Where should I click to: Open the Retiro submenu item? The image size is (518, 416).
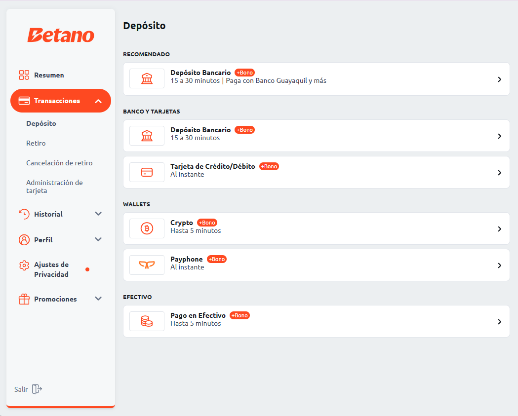click(36, 143)
